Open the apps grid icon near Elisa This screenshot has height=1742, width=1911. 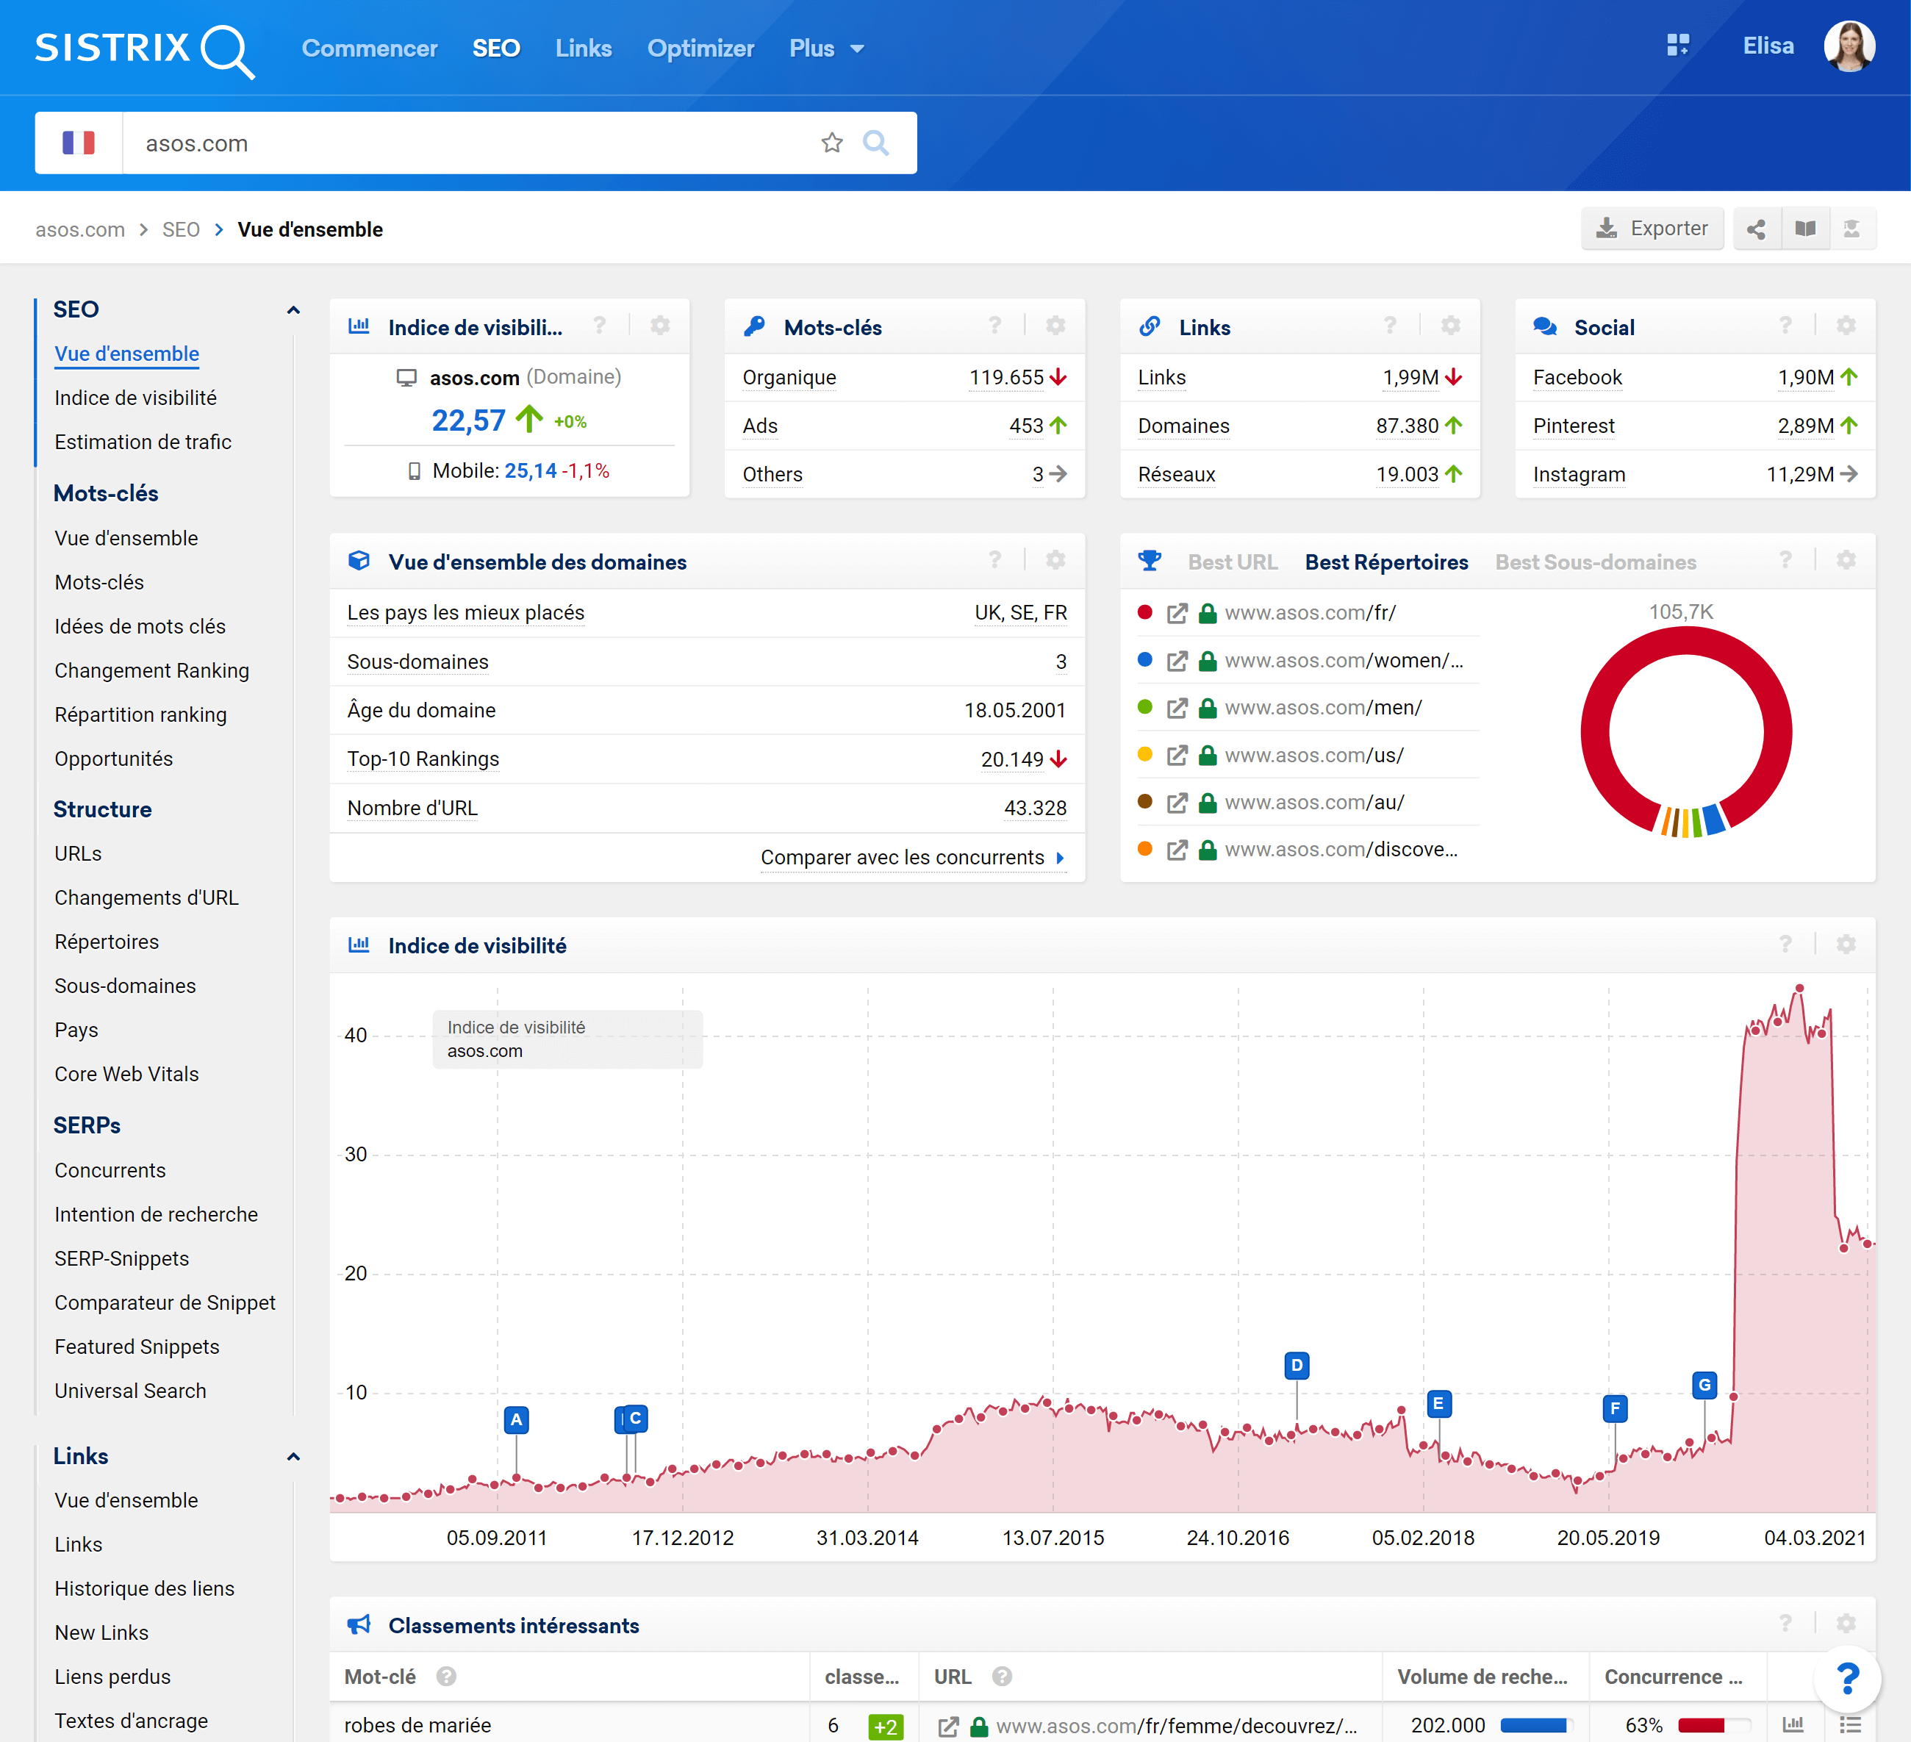(1678, 46)
